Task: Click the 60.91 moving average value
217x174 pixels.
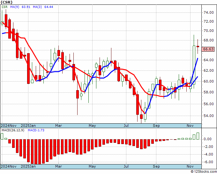Action: click(26, 7)
